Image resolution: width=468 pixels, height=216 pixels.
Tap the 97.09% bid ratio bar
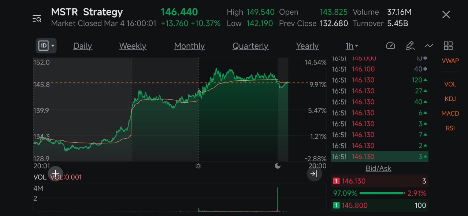[379, 193]
